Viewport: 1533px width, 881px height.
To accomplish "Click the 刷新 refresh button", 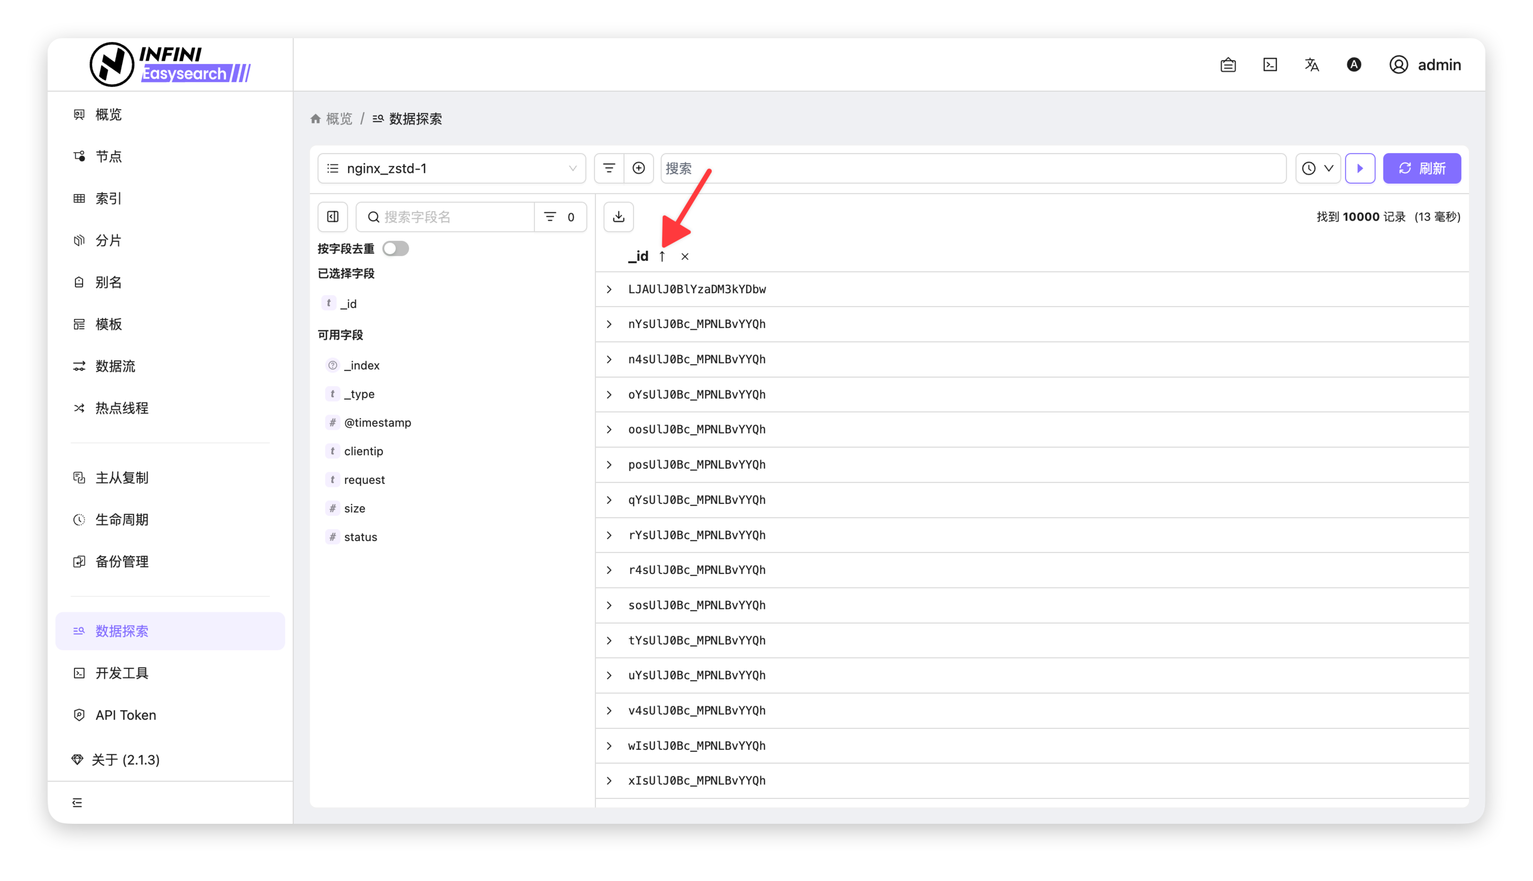I will (x=1421, y=168).
